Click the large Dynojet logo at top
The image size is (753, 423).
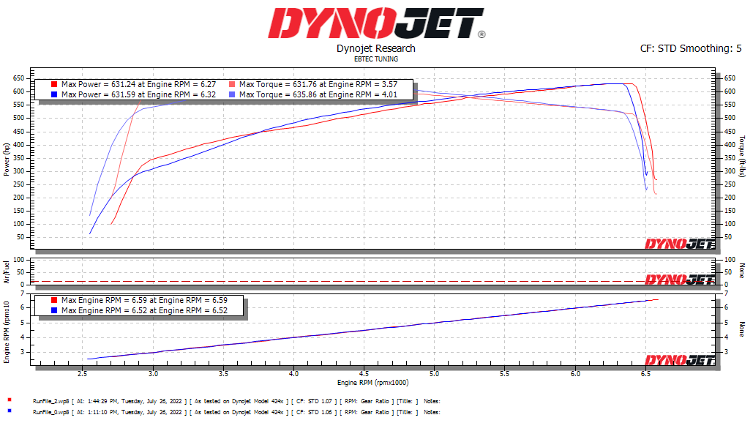click(376, 23)
